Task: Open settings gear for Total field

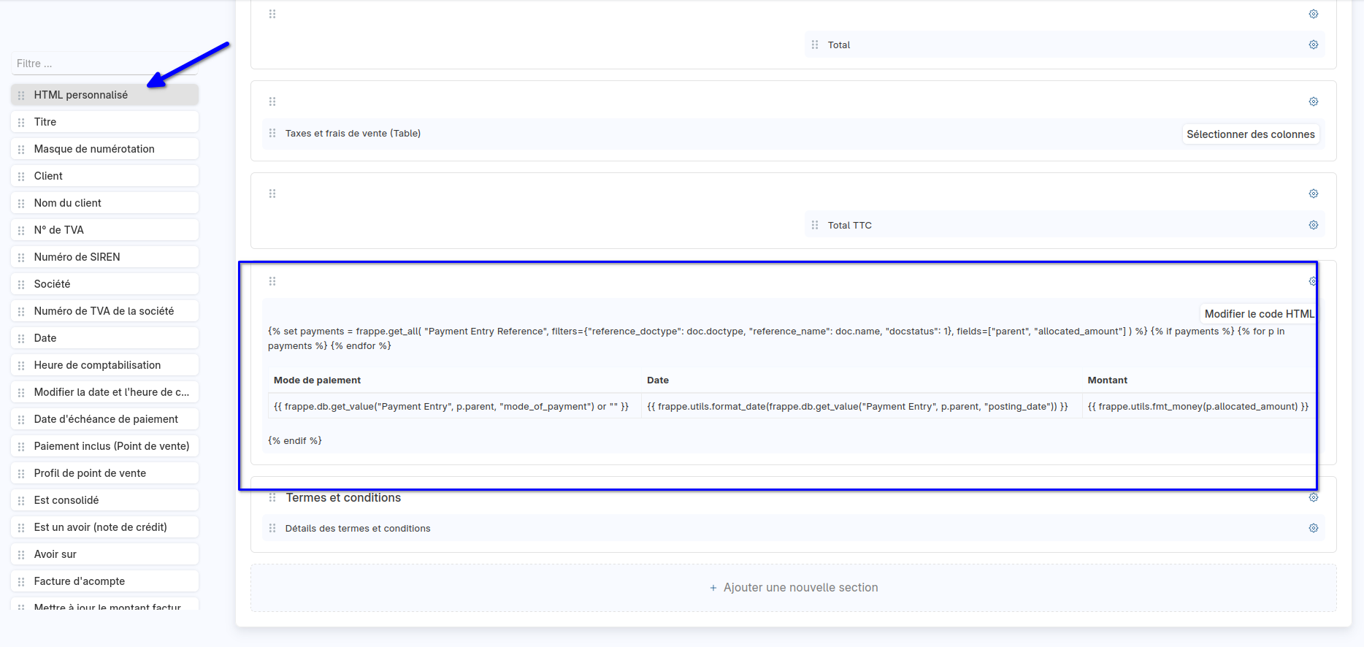Action: [x=1313, y=45]
